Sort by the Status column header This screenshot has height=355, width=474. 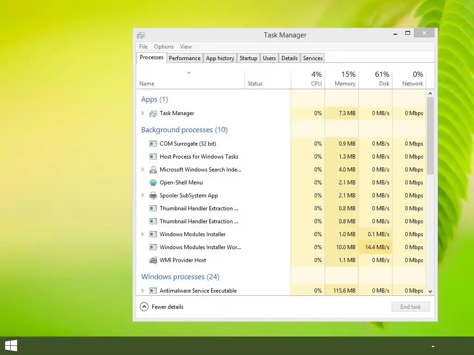[x=268, y=80]
